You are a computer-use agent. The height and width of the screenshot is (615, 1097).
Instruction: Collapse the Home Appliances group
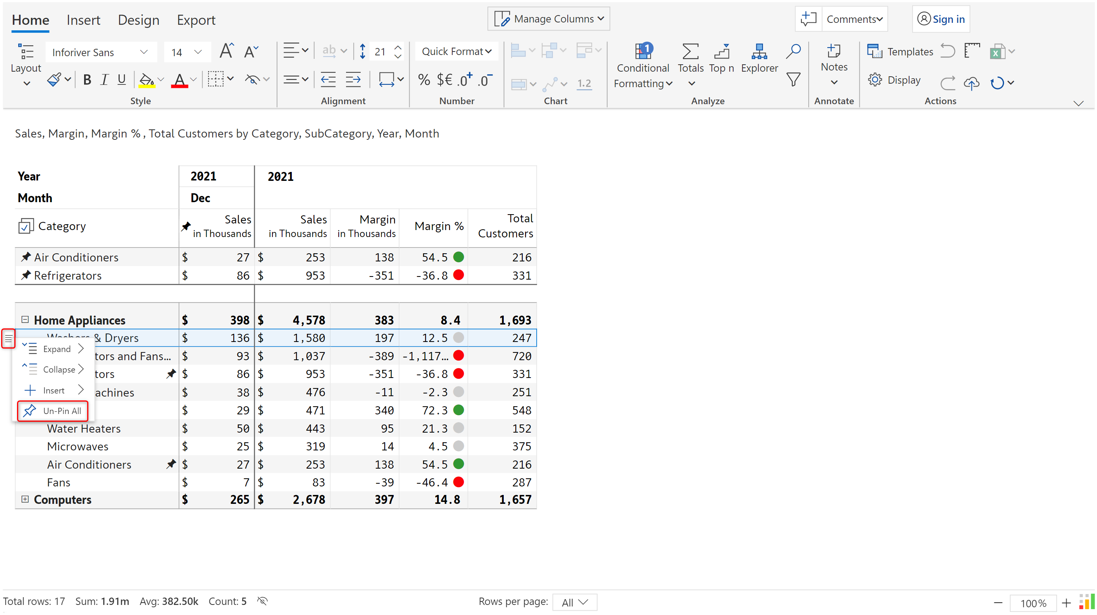(x=25, y=320)
